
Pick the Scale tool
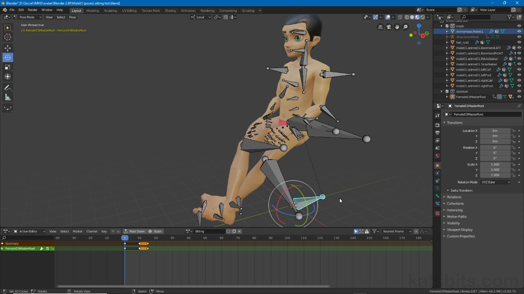[x=8, y=67]
